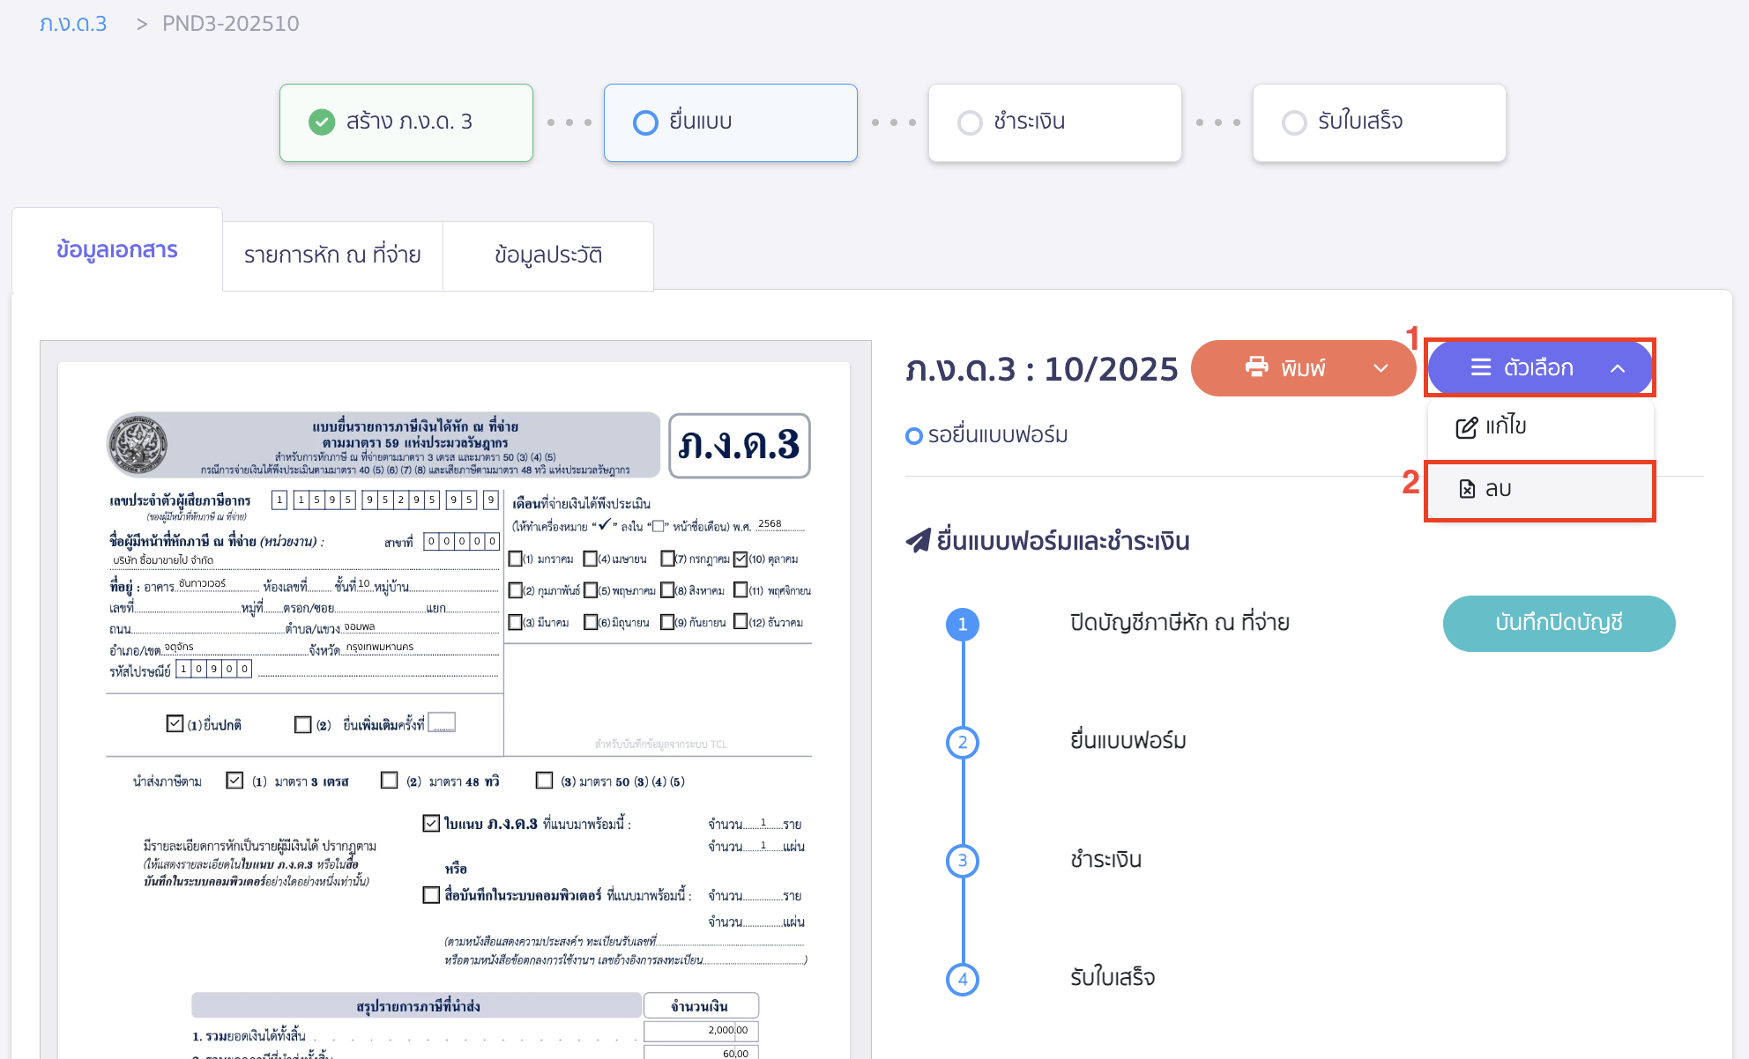The height and width of the screenshot is (1059, 1749).
Task: Click the edit pencil icon beside แก้ไข
Action: point(1466,427)
